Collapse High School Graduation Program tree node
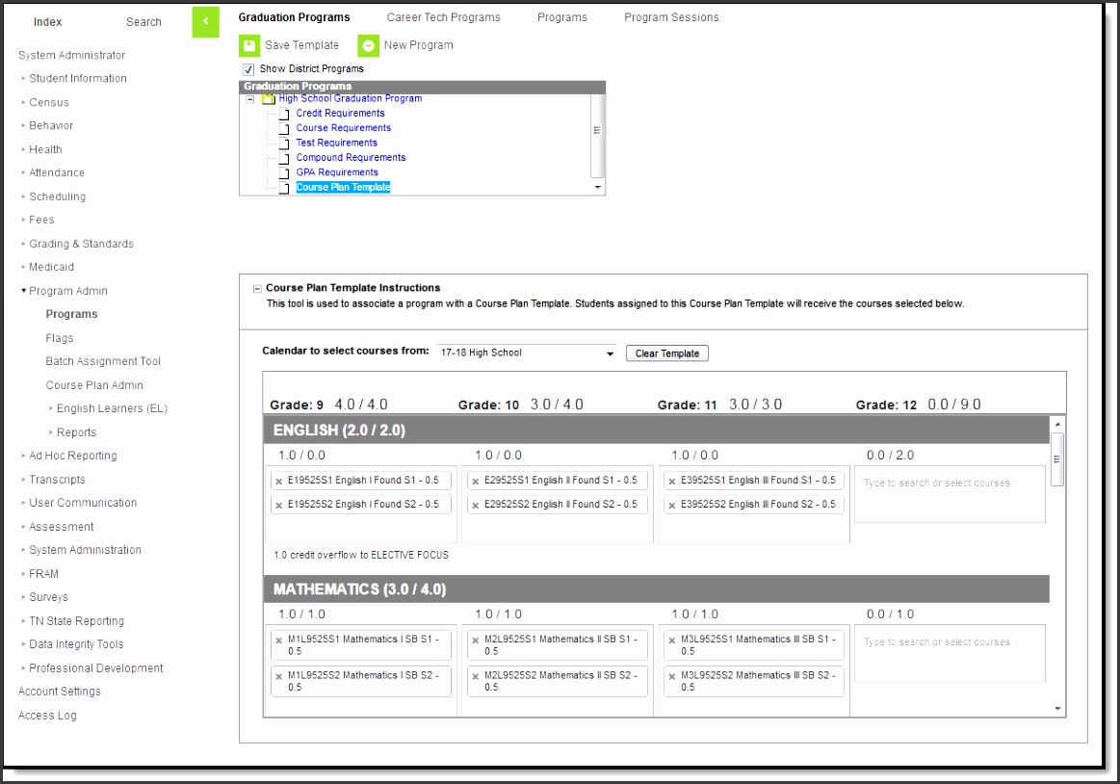This screenshot has width=1120, height=784. [250, 99]
